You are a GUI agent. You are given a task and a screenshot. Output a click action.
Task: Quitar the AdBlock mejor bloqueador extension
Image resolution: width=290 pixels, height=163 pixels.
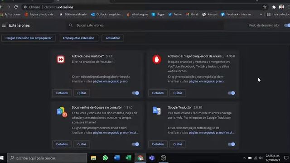coord(178,93)
